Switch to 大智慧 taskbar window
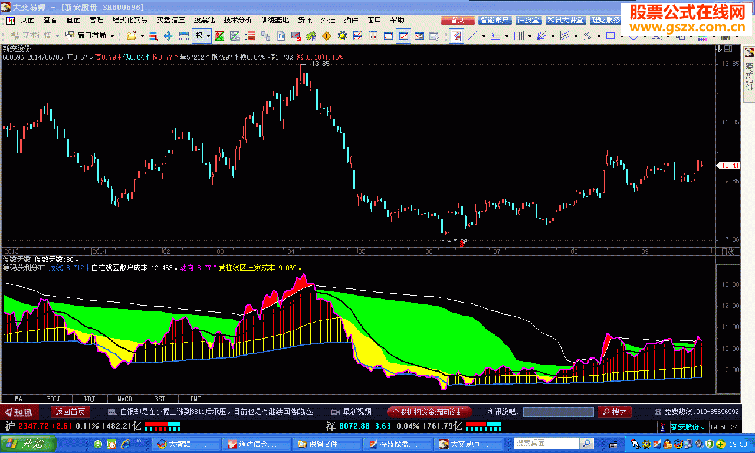 [x=186, y=444]
